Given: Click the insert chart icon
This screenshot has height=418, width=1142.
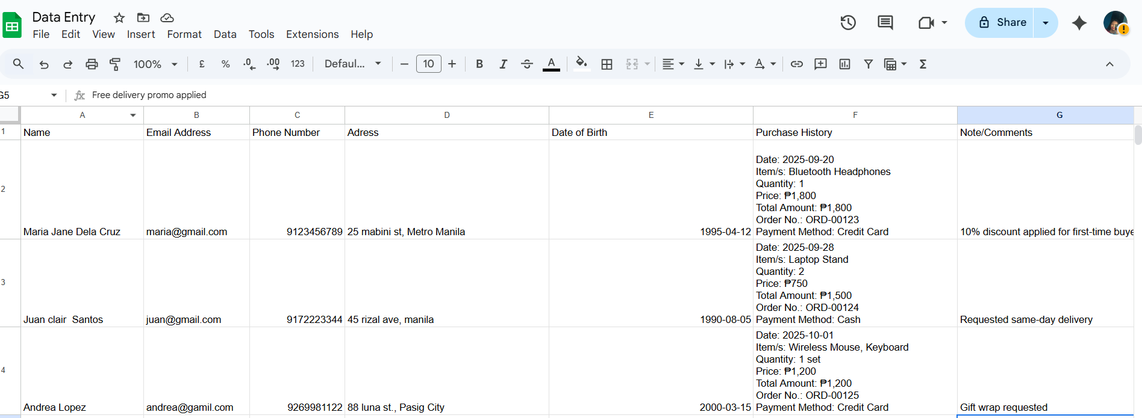Looking at the screenshot, I should coord(844,64).
